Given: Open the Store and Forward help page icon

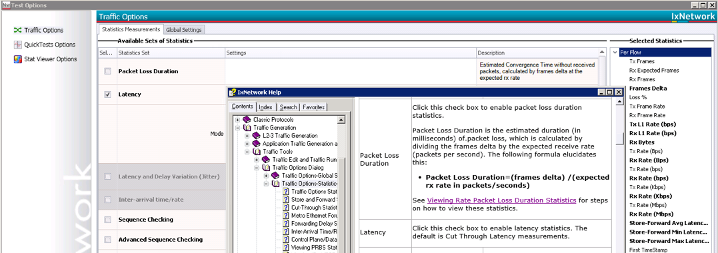Looking at the screenshot, I should click(x=286, y=200).
